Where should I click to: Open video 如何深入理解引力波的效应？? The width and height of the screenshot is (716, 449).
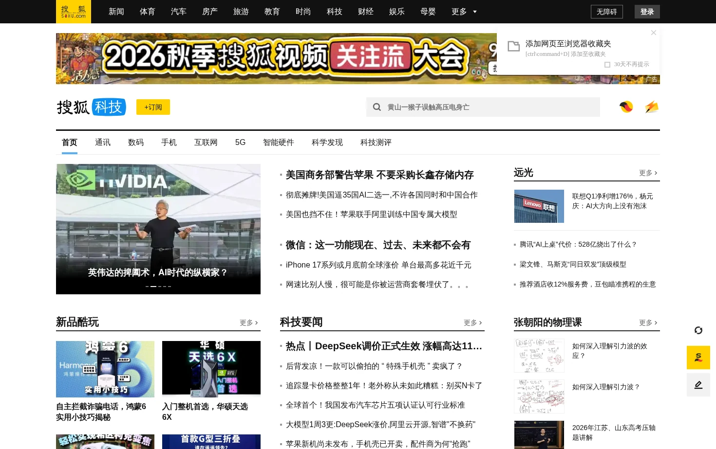pyautogui.click(x=610, y=351)
